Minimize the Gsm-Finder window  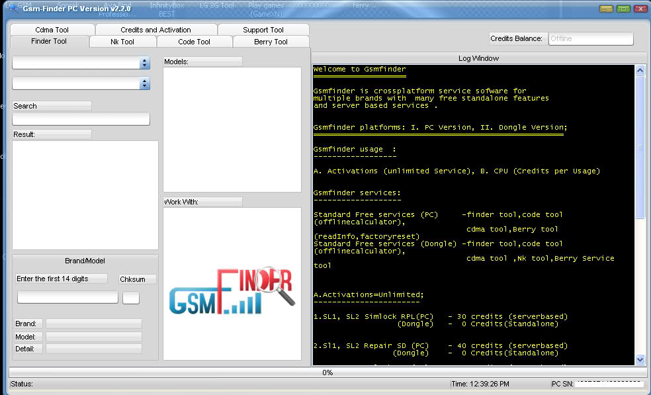[606, 9]
